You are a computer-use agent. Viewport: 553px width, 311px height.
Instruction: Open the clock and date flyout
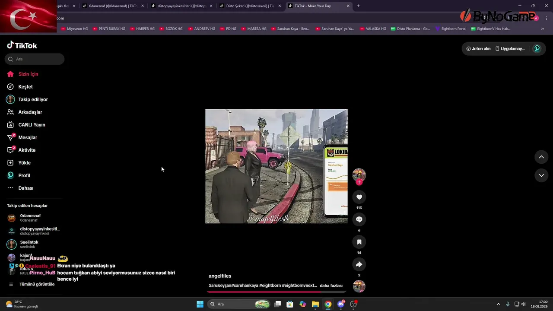(x=540, y=304)
